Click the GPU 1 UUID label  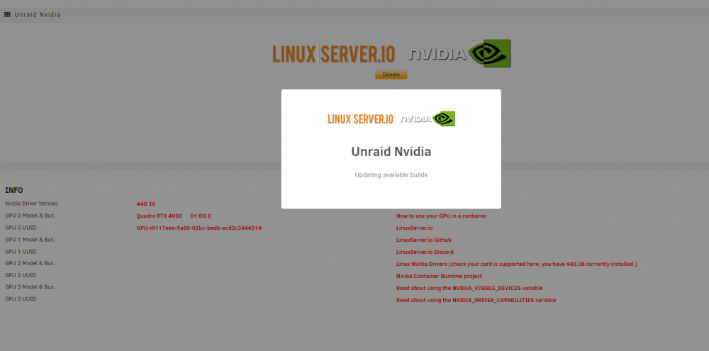21,251
